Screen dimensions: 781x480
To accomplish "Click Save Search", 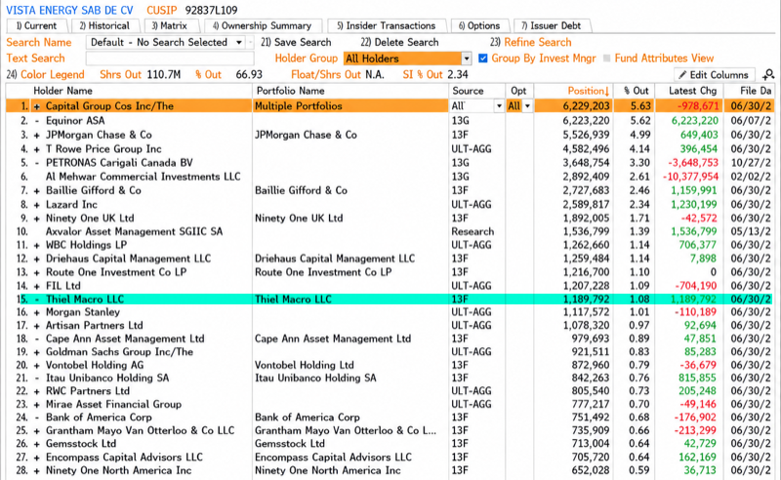I will [296, 42].
